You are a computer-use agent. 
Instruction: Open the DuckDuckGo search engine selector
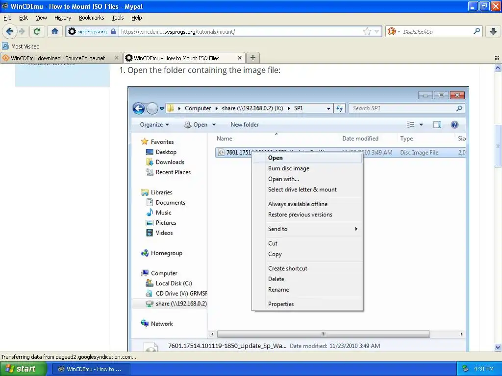tap(394, 31)
